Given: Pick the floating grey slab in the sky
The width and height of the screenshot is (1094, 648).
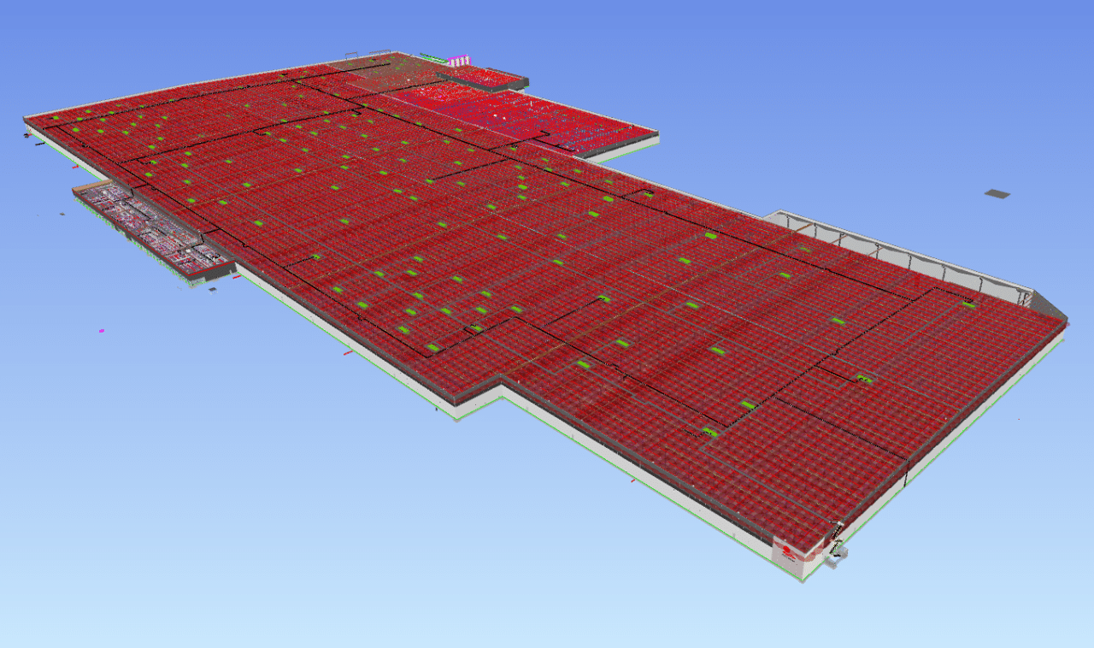Looking at the screenshot, I should [x=997, y=194].
